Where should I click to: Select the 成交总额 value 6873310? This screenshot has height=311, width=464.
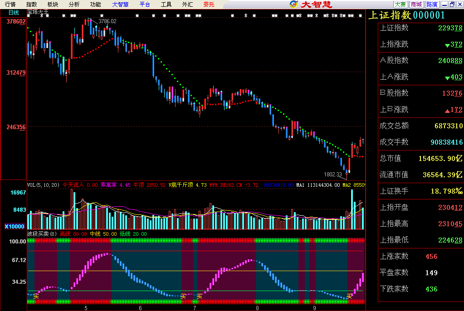448,126
